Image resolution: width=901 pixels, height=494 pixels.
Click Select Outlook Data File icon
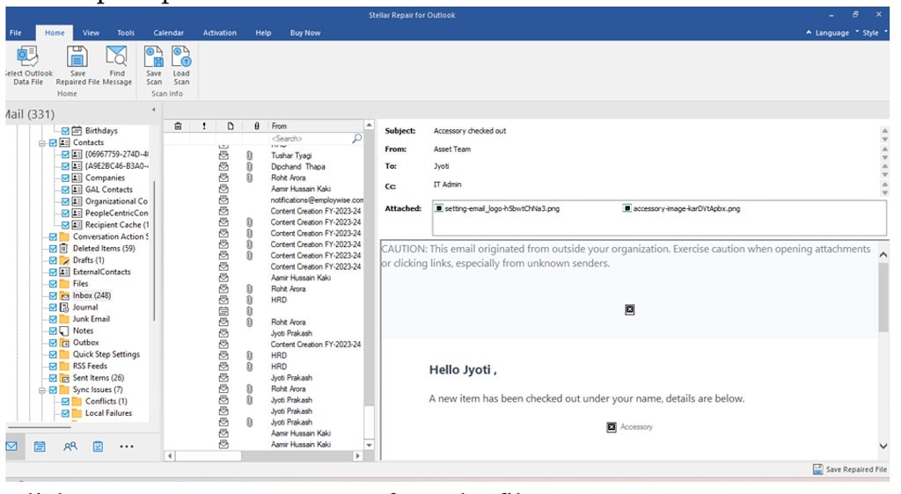(x=27, y=57)
